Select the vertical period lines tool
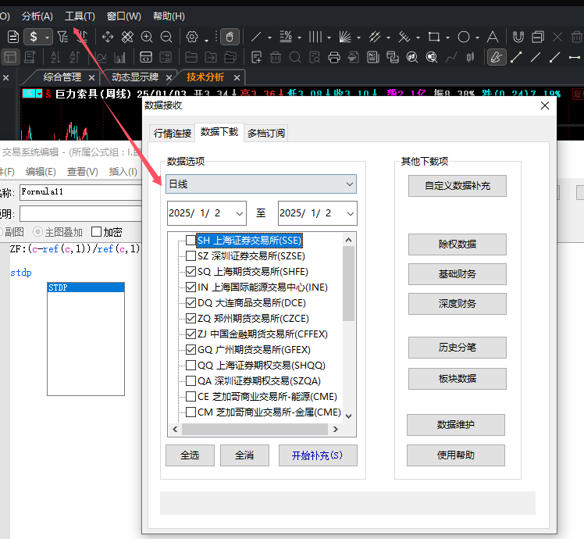 [x=315, y=37]
